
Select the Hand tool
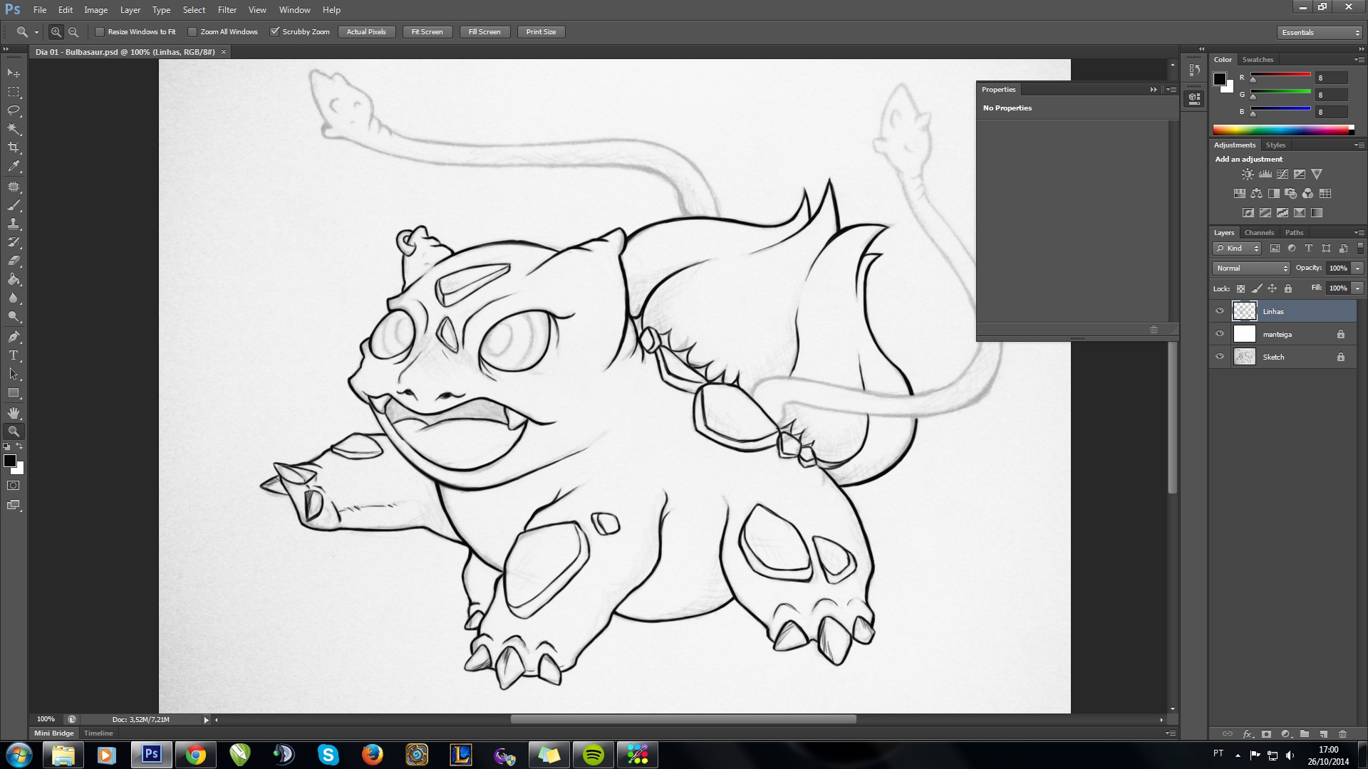tap(14, 412)
